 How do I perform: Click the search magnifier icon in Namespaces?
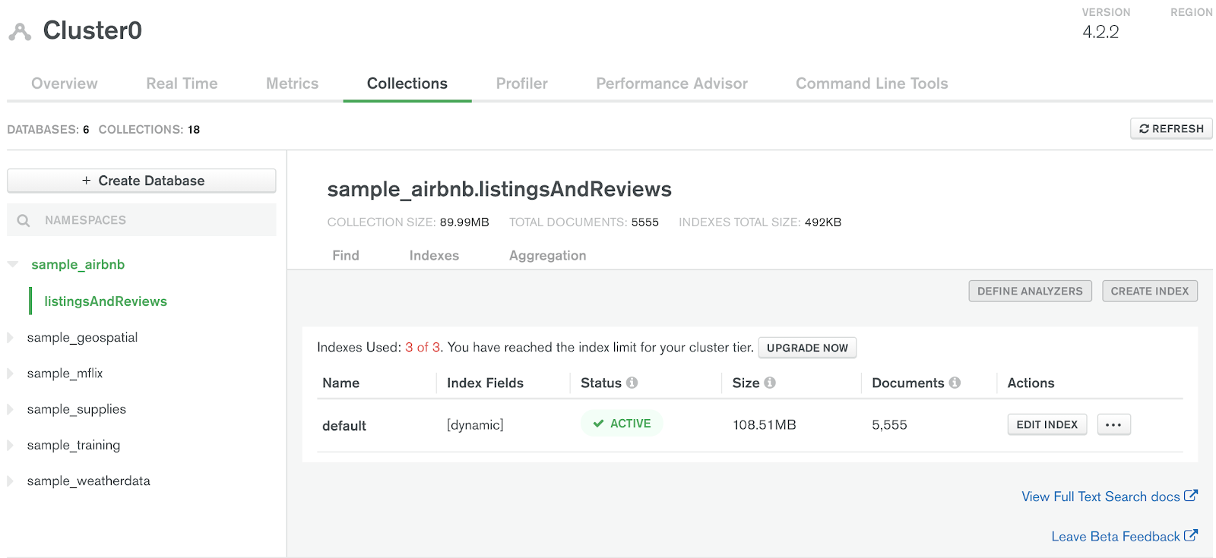(x=24, y=220)
